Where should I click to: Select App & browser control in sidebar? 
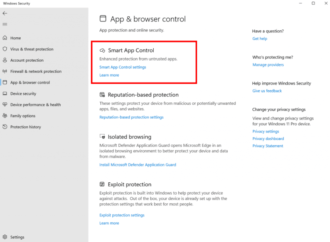[30, 82]
